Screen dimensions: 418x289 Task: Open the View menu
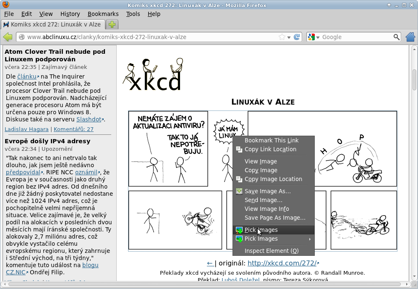click(46, 14)
